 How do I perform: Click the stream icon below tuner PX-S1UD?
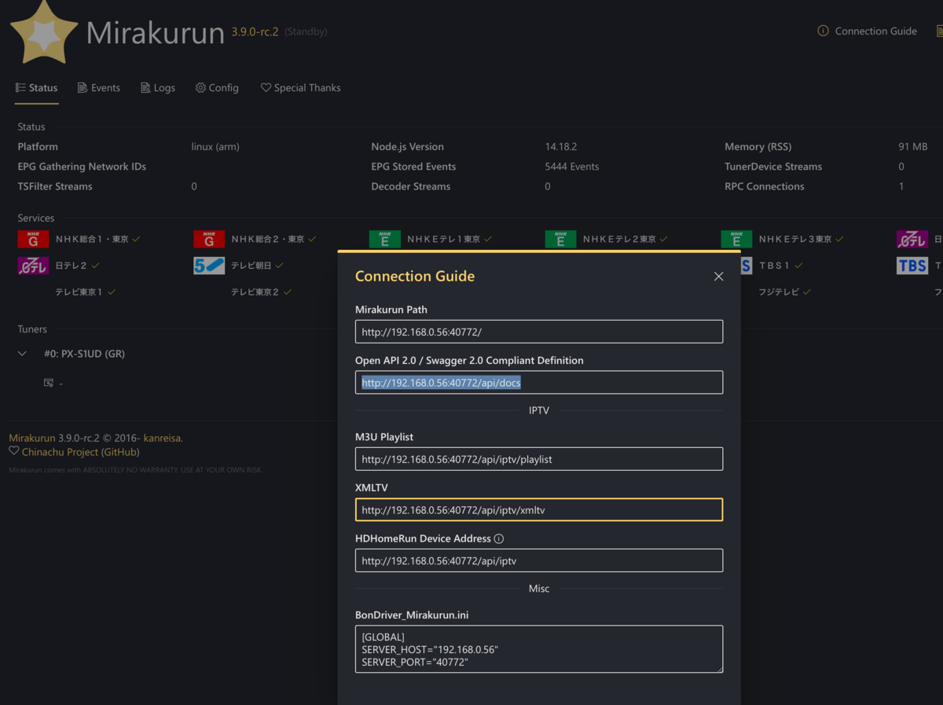pos(49,383)
